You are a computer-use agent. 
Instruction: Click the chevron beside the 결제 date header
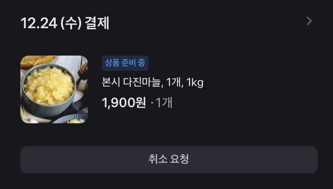point(309,21)
